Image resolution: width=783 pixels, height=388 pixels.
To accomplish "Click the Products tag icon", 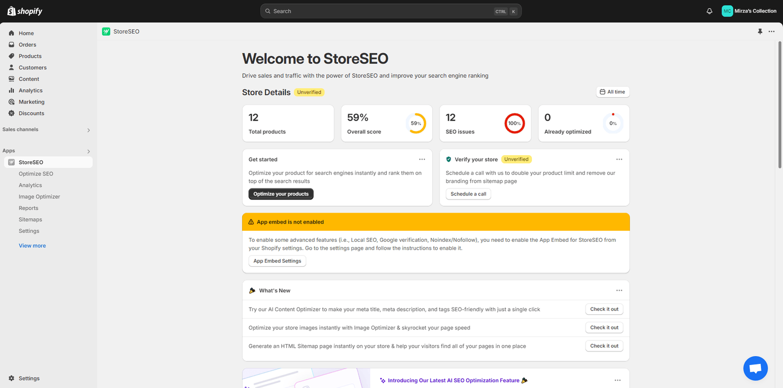I will (x=11, y=56).
